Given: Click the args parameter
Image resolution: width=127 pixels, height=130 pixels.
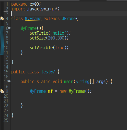Looking at the screenshot, I should click(x=101, y=82).
